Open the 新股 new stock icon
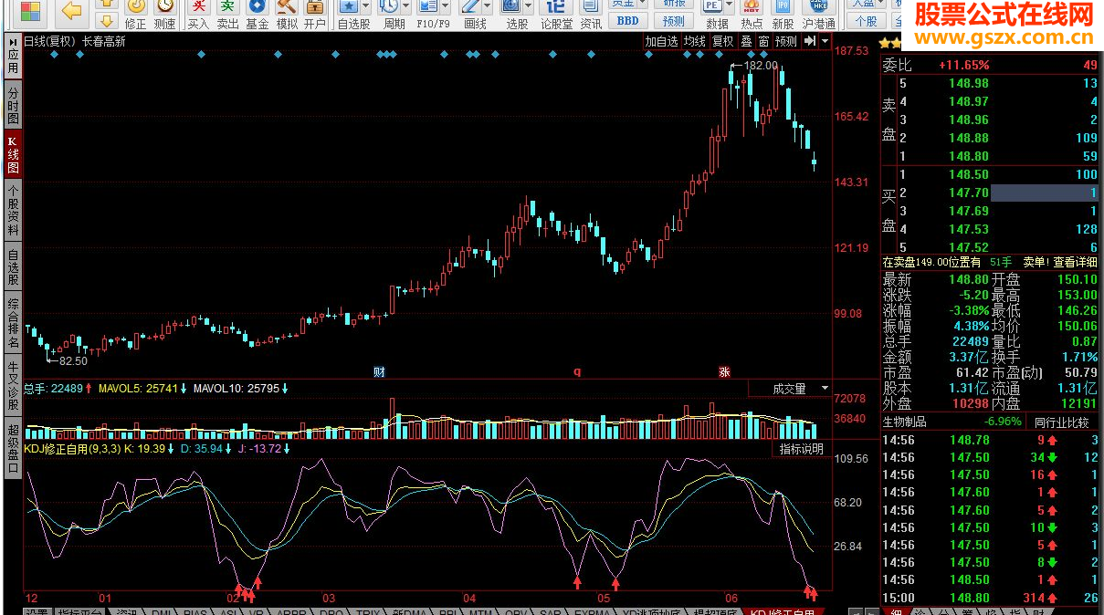Viewport: 1104px width, 615px height. (x=783, y=15)
